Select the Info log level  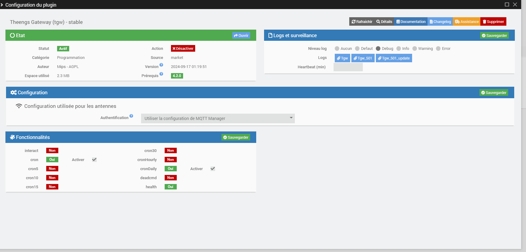point(399,49)
